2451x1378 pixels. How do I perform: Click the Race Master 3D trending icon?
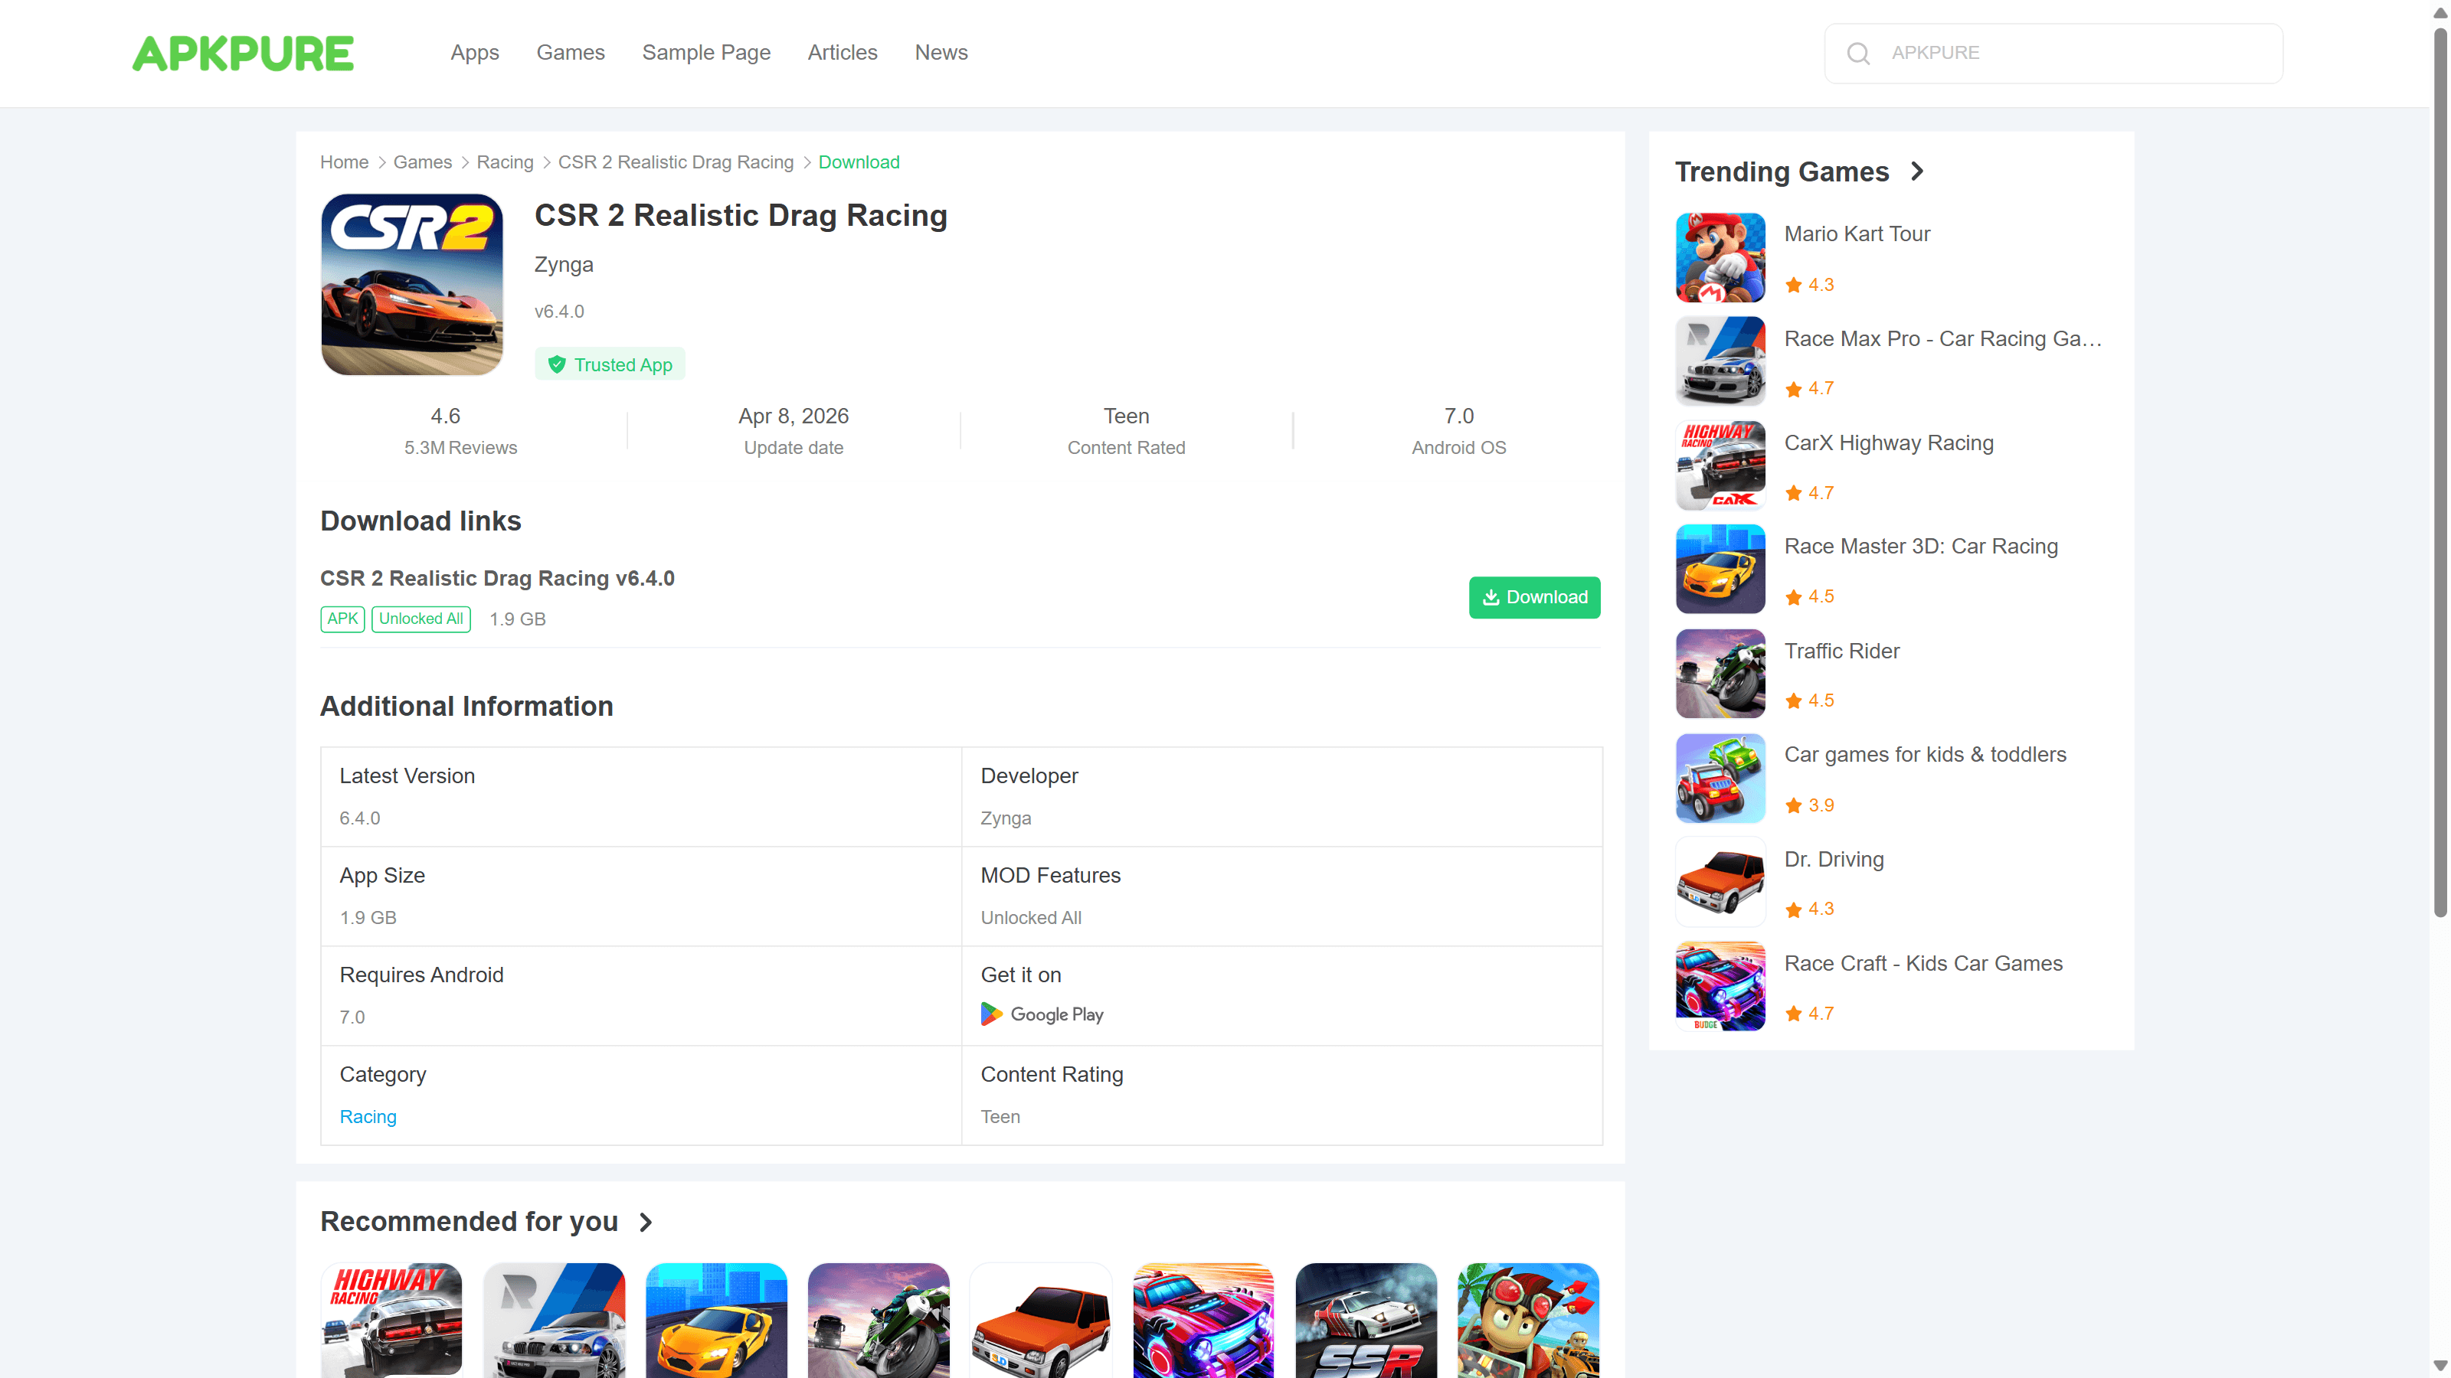[x=1720, y=570]
